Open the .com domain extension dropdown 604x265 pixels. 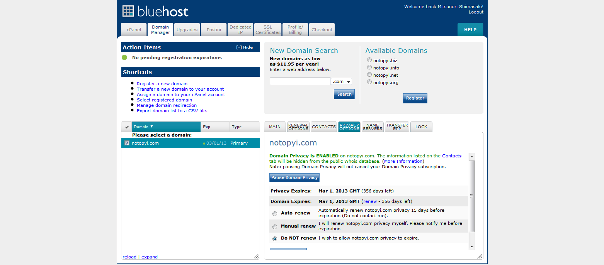coord(342,81)
